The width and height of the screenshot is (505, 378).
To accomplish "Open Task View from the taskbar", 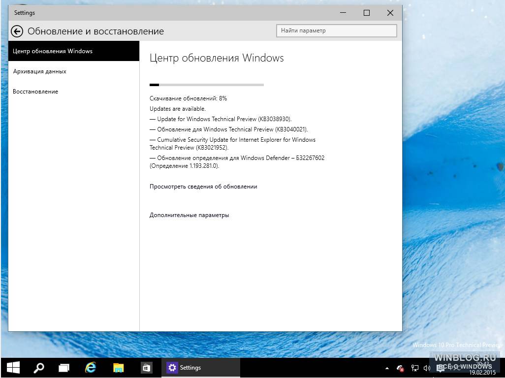I will pyautogui.click(x=64, y=367).
